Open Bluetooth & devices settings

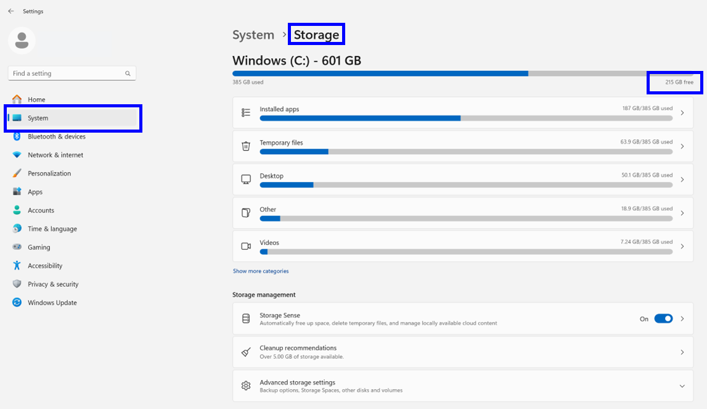click(56, 136)
